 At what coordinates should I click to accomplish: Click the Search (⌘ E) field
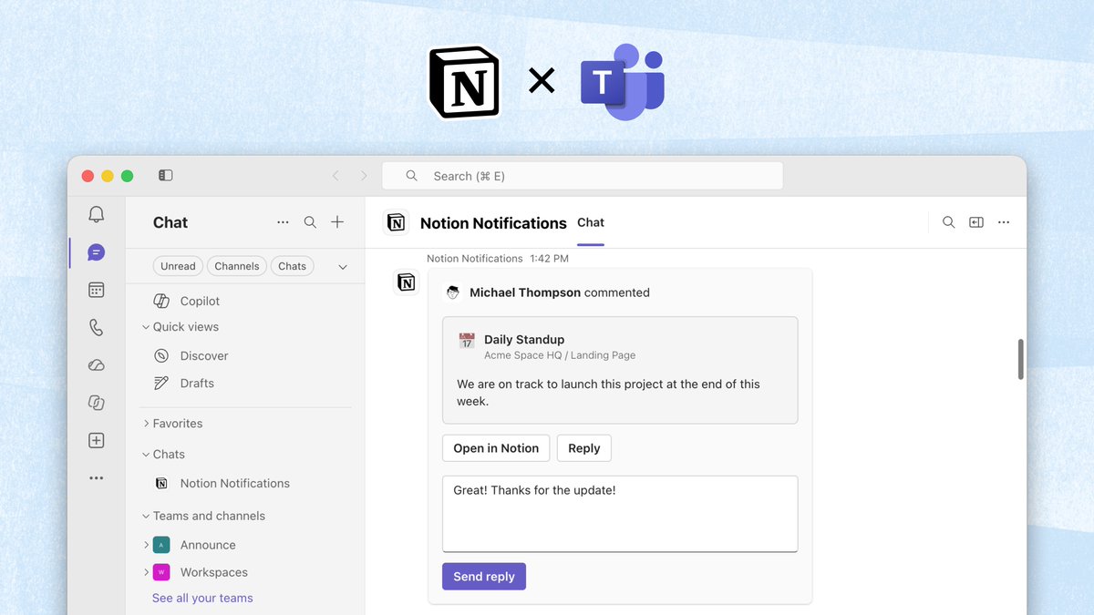tap(582, 176)
